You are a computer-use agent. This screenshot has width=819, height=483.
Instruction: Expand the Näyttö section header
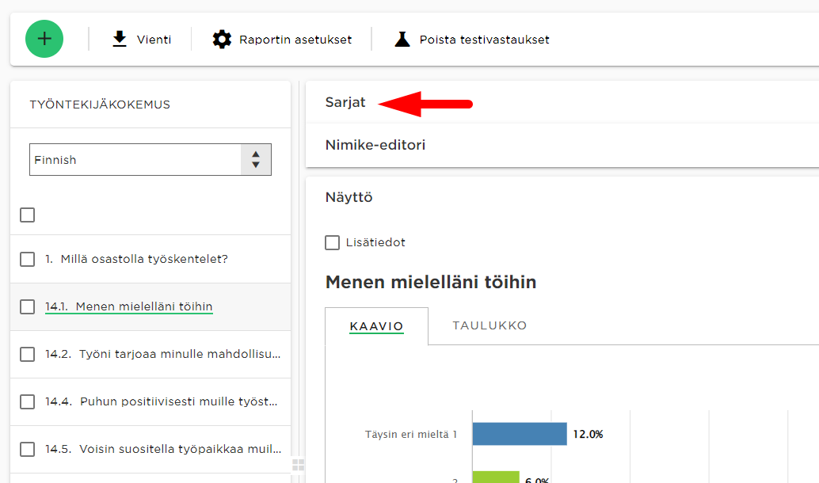coord(349,197)
